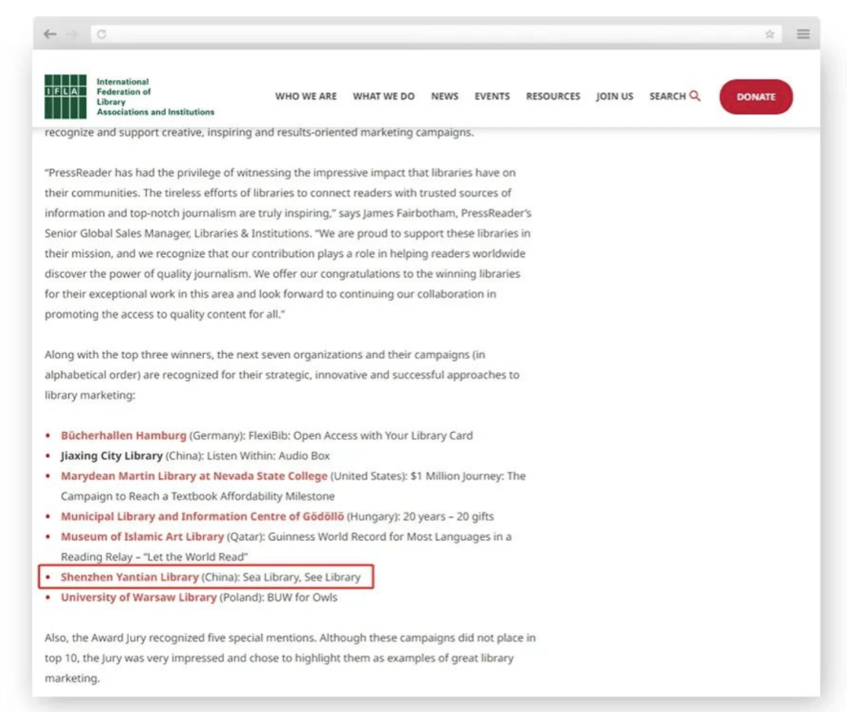Open the WHO WE ARE menu

point(306,96)
